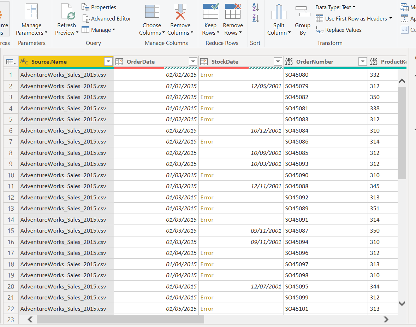Open Source.Name column filter dropdown

[108, 62]
